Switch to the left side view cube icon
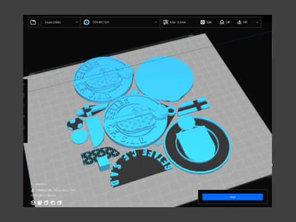Viewport: 296px width, 222px height. pyautogui.click(x=53, y=203)
